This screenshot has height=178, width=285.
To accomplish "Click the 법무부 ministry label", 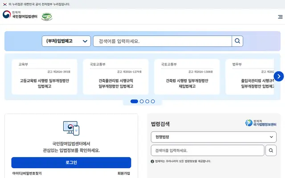I will point(237,64).
